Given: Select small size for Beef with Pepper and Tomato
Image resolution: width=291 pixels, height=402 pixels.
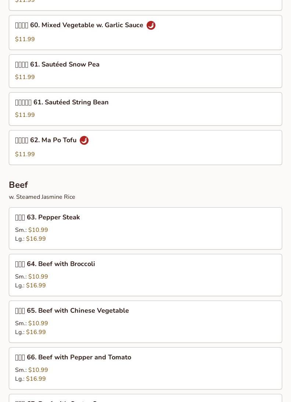Looking at the screenshot, I should (x=38, y=370).
